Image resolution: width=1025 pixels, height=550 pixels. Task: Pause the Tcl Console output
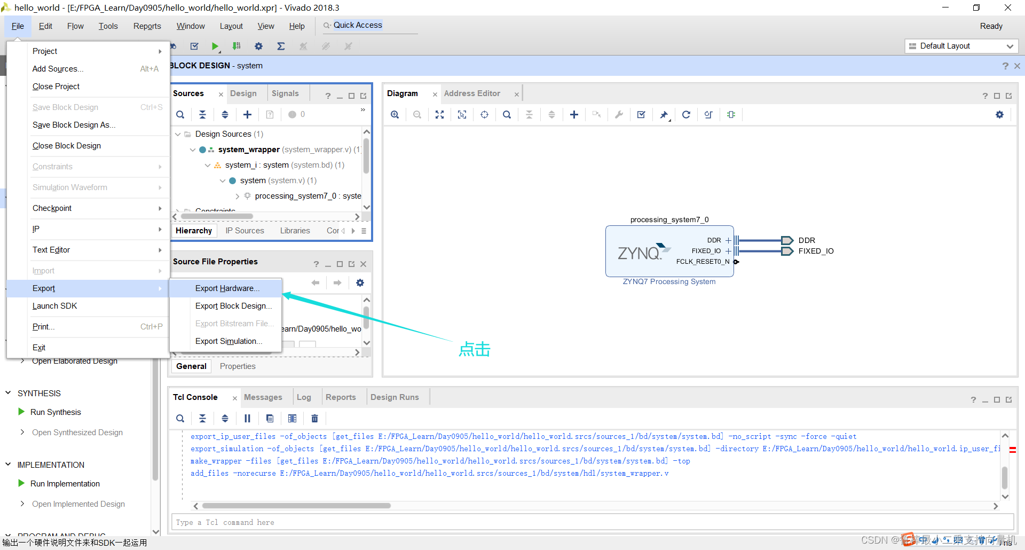coord(247,418)
